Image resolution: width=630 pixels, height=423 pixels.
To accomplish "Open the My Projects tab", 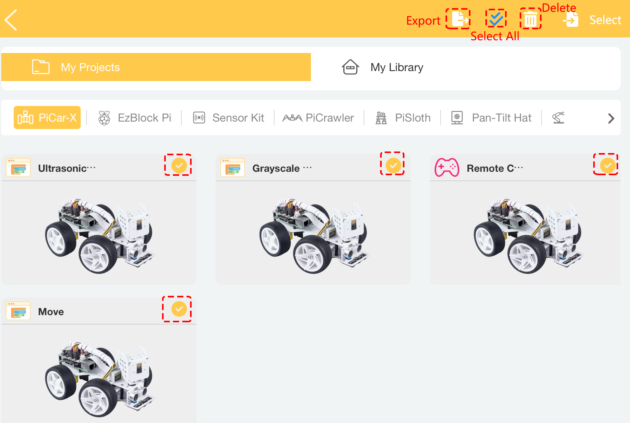I will click(156, 67).
